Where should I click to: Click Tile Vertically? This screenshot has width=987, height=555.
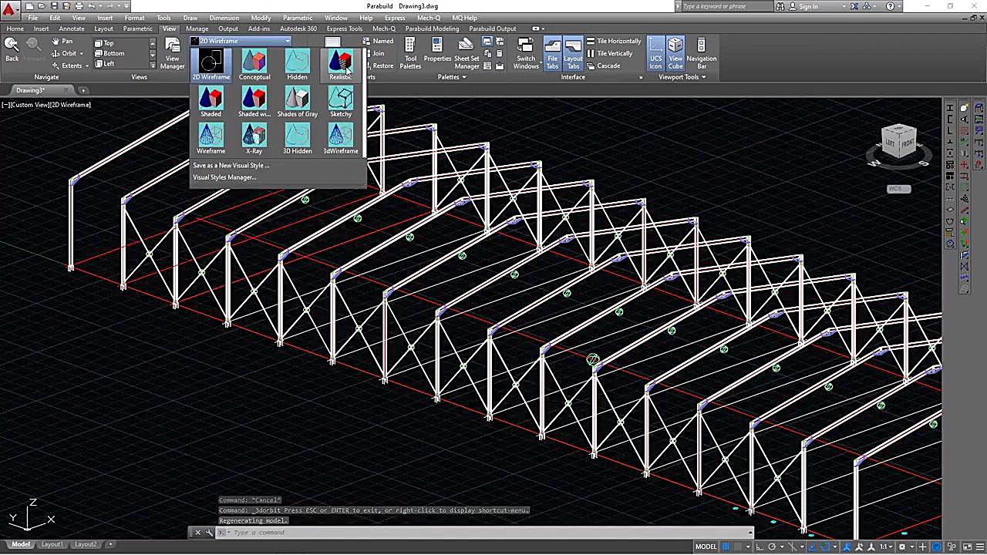(x=610, y=54)
